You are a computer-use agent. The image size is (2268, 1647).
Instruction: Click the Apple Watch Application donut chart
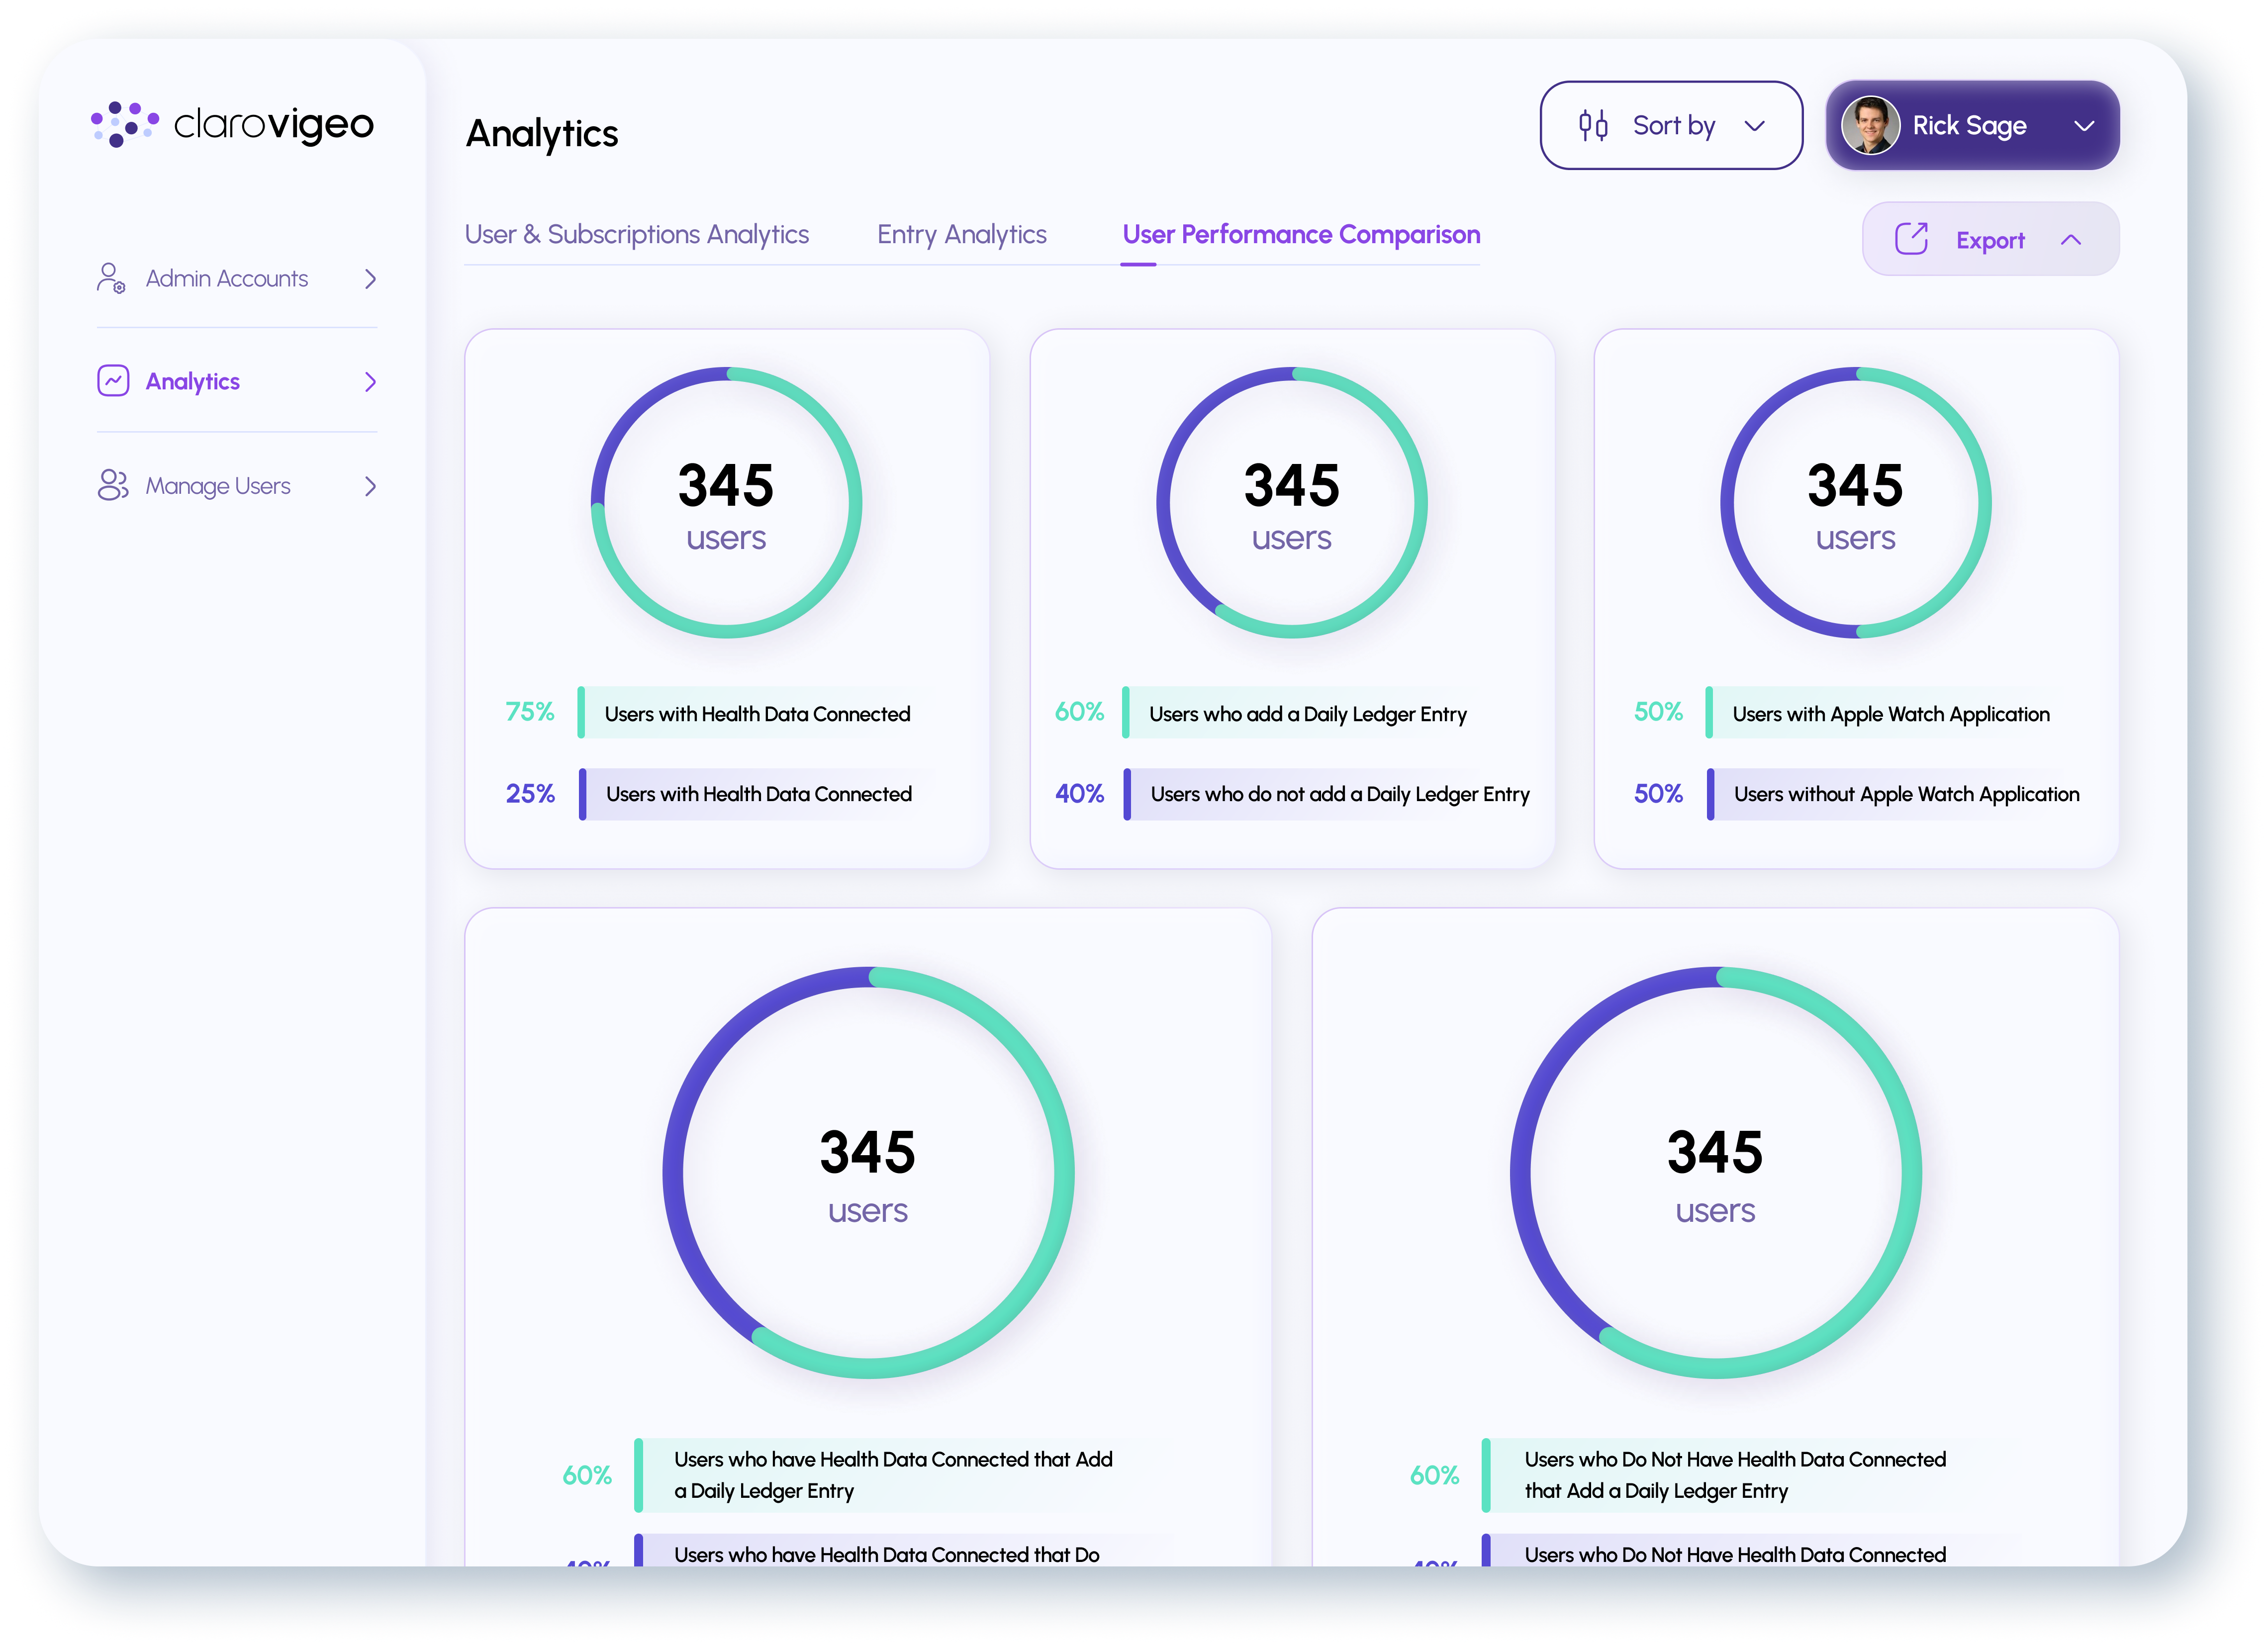(1855, 502)
